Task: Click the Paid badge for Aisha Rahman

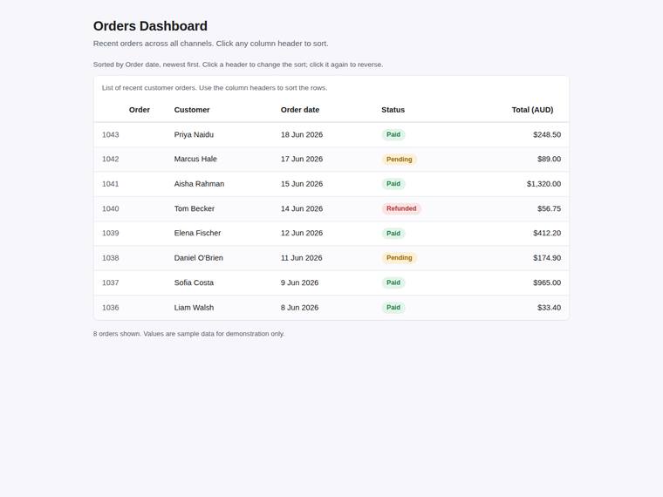Action: click(x=393, y=184)
